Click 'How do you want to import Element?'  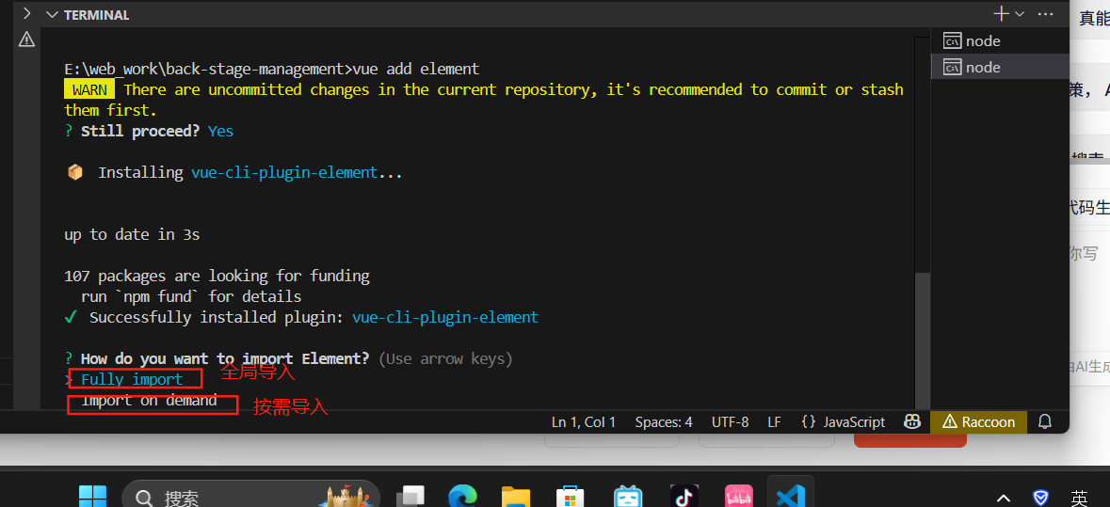point(225,358)
